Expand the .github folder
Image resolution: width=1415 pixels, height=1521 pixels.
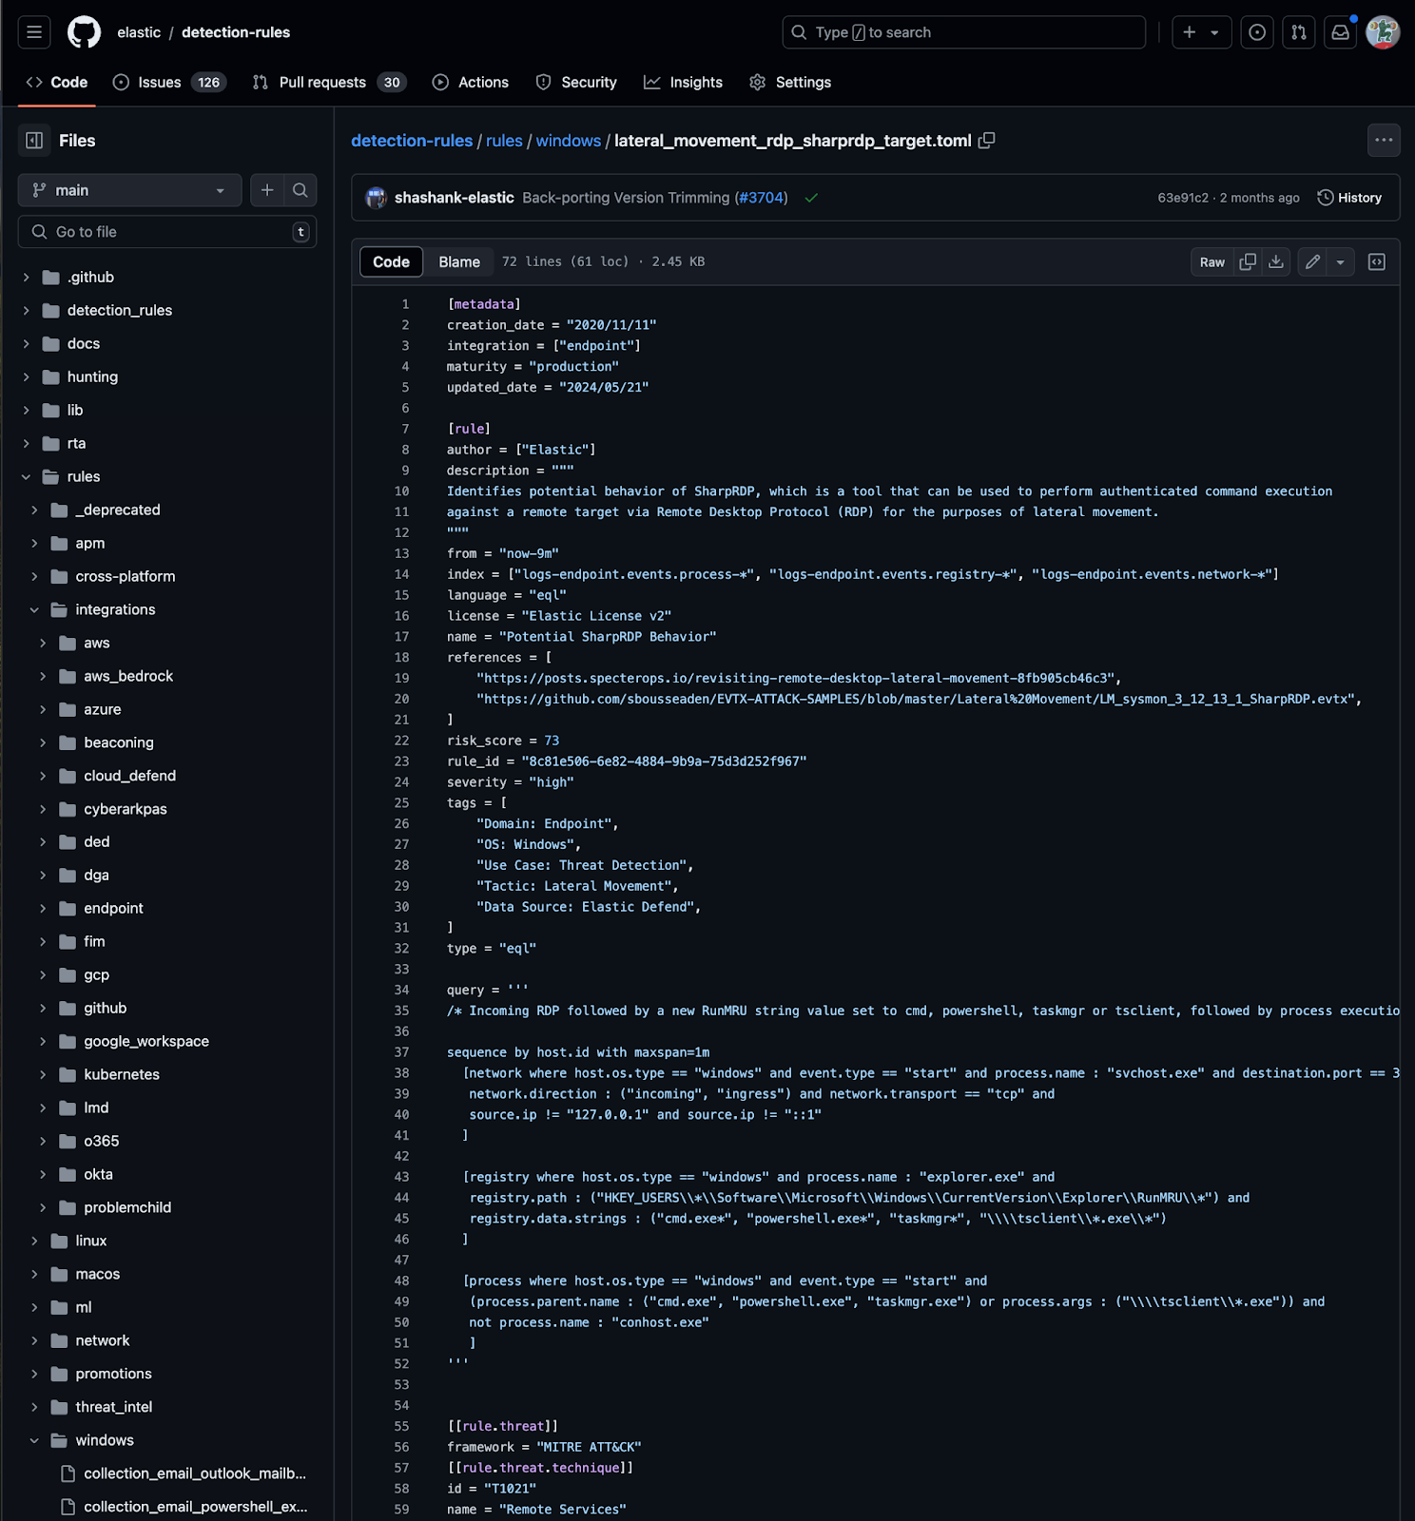pyautogui.click(x=26, y=278)
